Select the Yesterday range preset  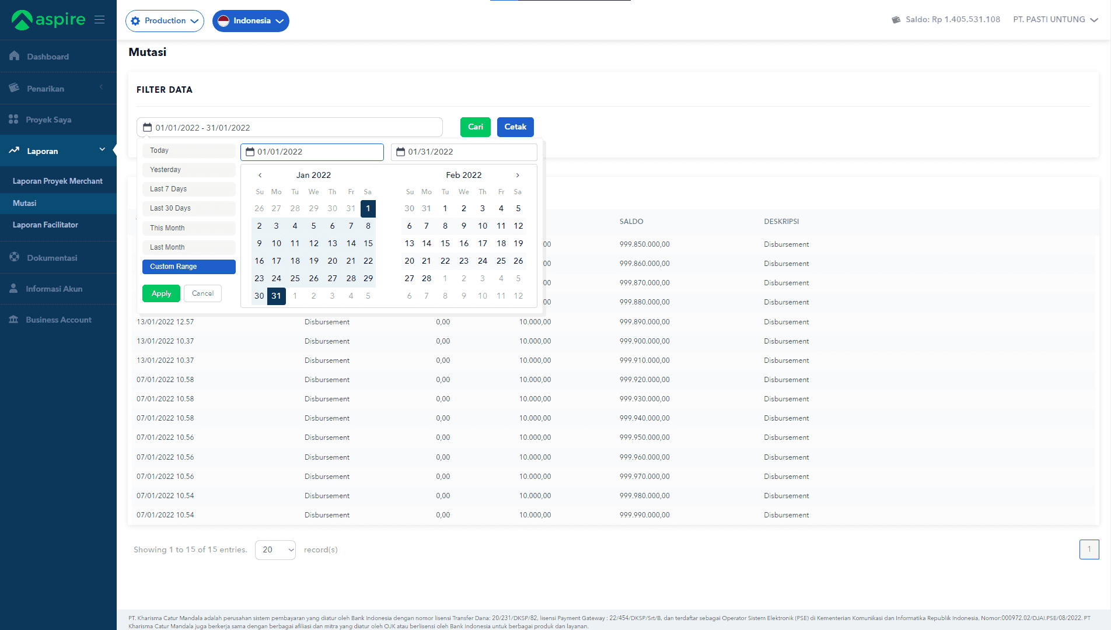click(x=189, y=170)
